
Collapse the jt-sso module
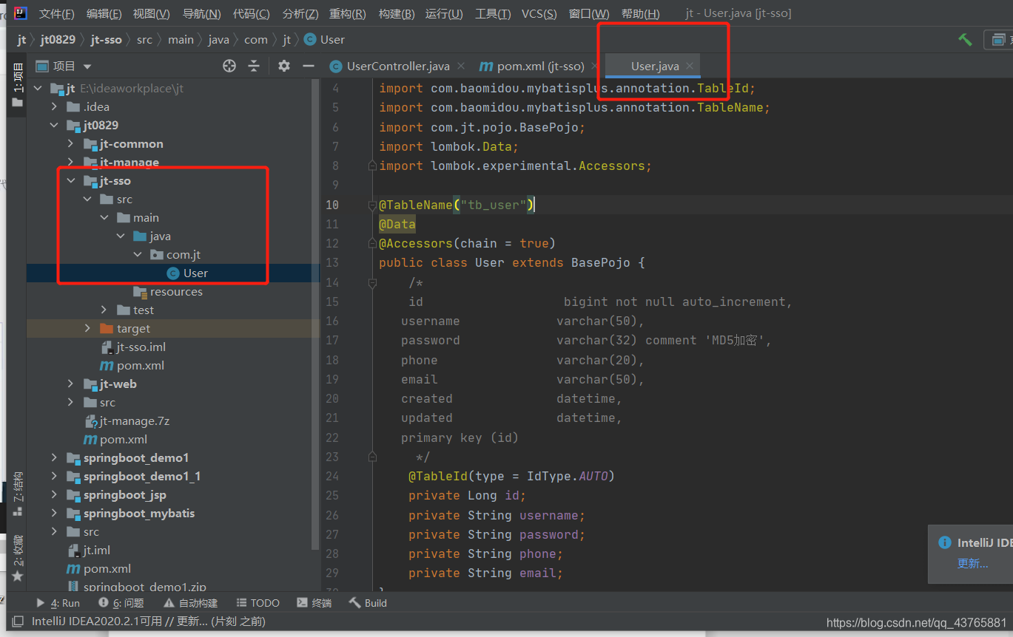[70, 180]
